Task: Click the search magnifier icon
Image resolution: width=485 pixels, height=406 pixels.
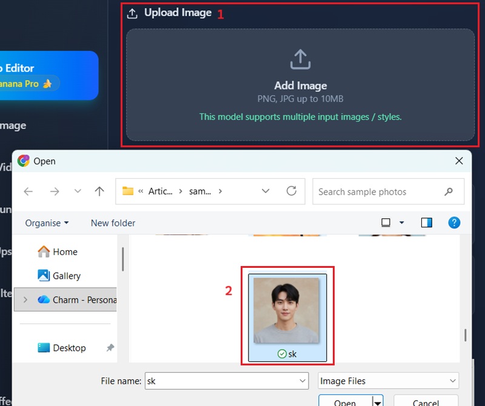Action: tap(449, 191)
